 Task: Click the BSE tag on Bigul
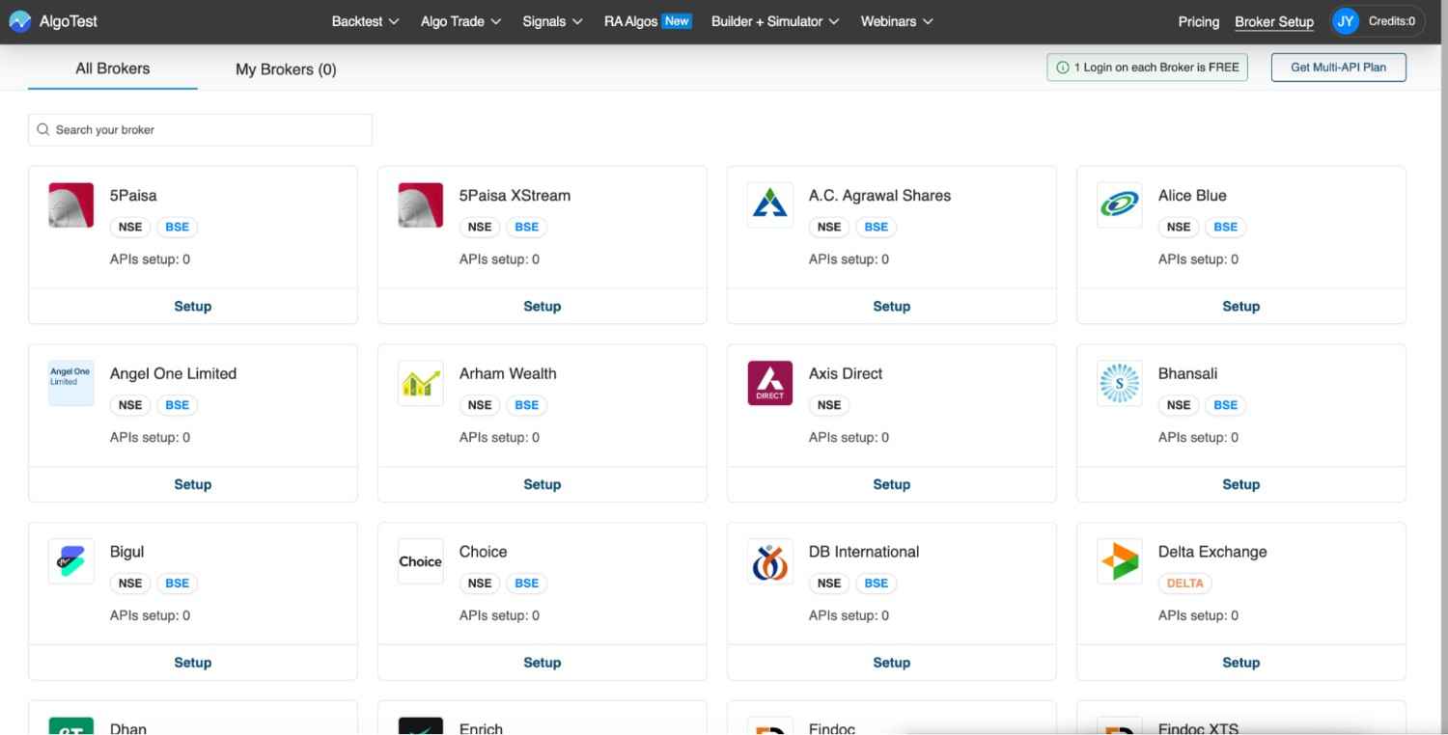point(178,584)
